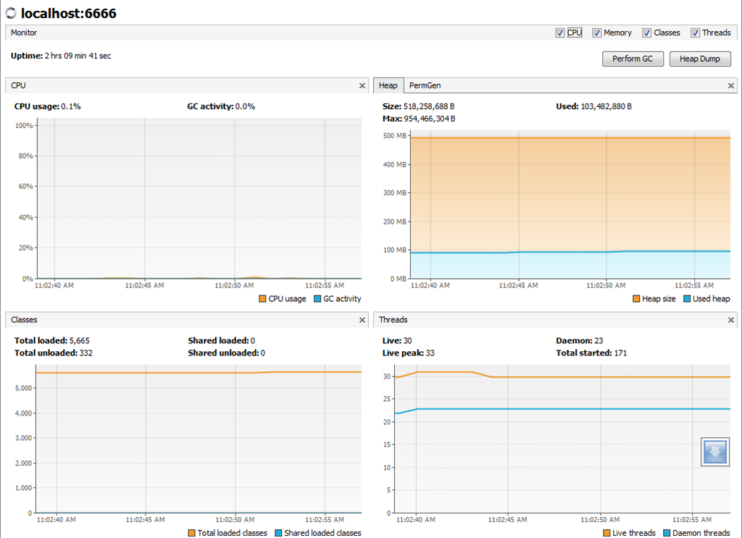Close the Classes panel
The height and width of the screenshot is (538, 742).
click(x=362, y=319)
